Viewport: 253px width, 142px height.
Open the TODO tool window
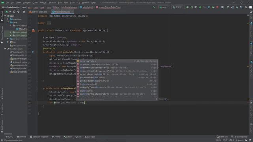pos(9,137)
